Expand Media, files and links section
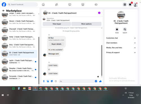Screen dimensions: 141x104 point(121,48)
